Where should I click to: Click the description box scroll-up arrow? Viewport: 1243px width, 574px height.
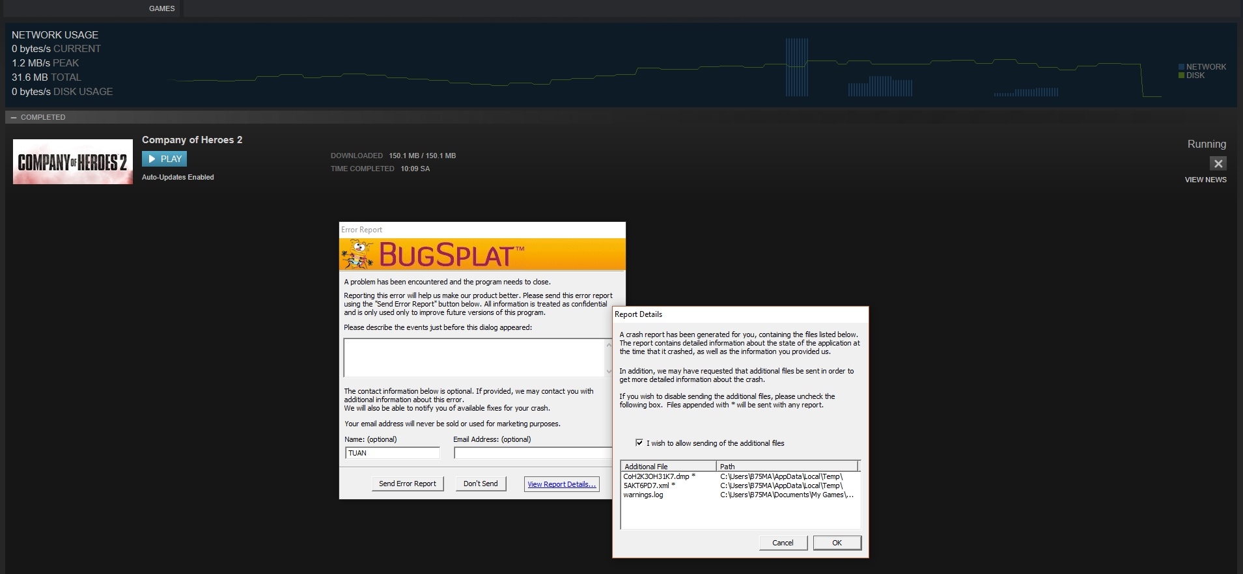coord(609,344)
